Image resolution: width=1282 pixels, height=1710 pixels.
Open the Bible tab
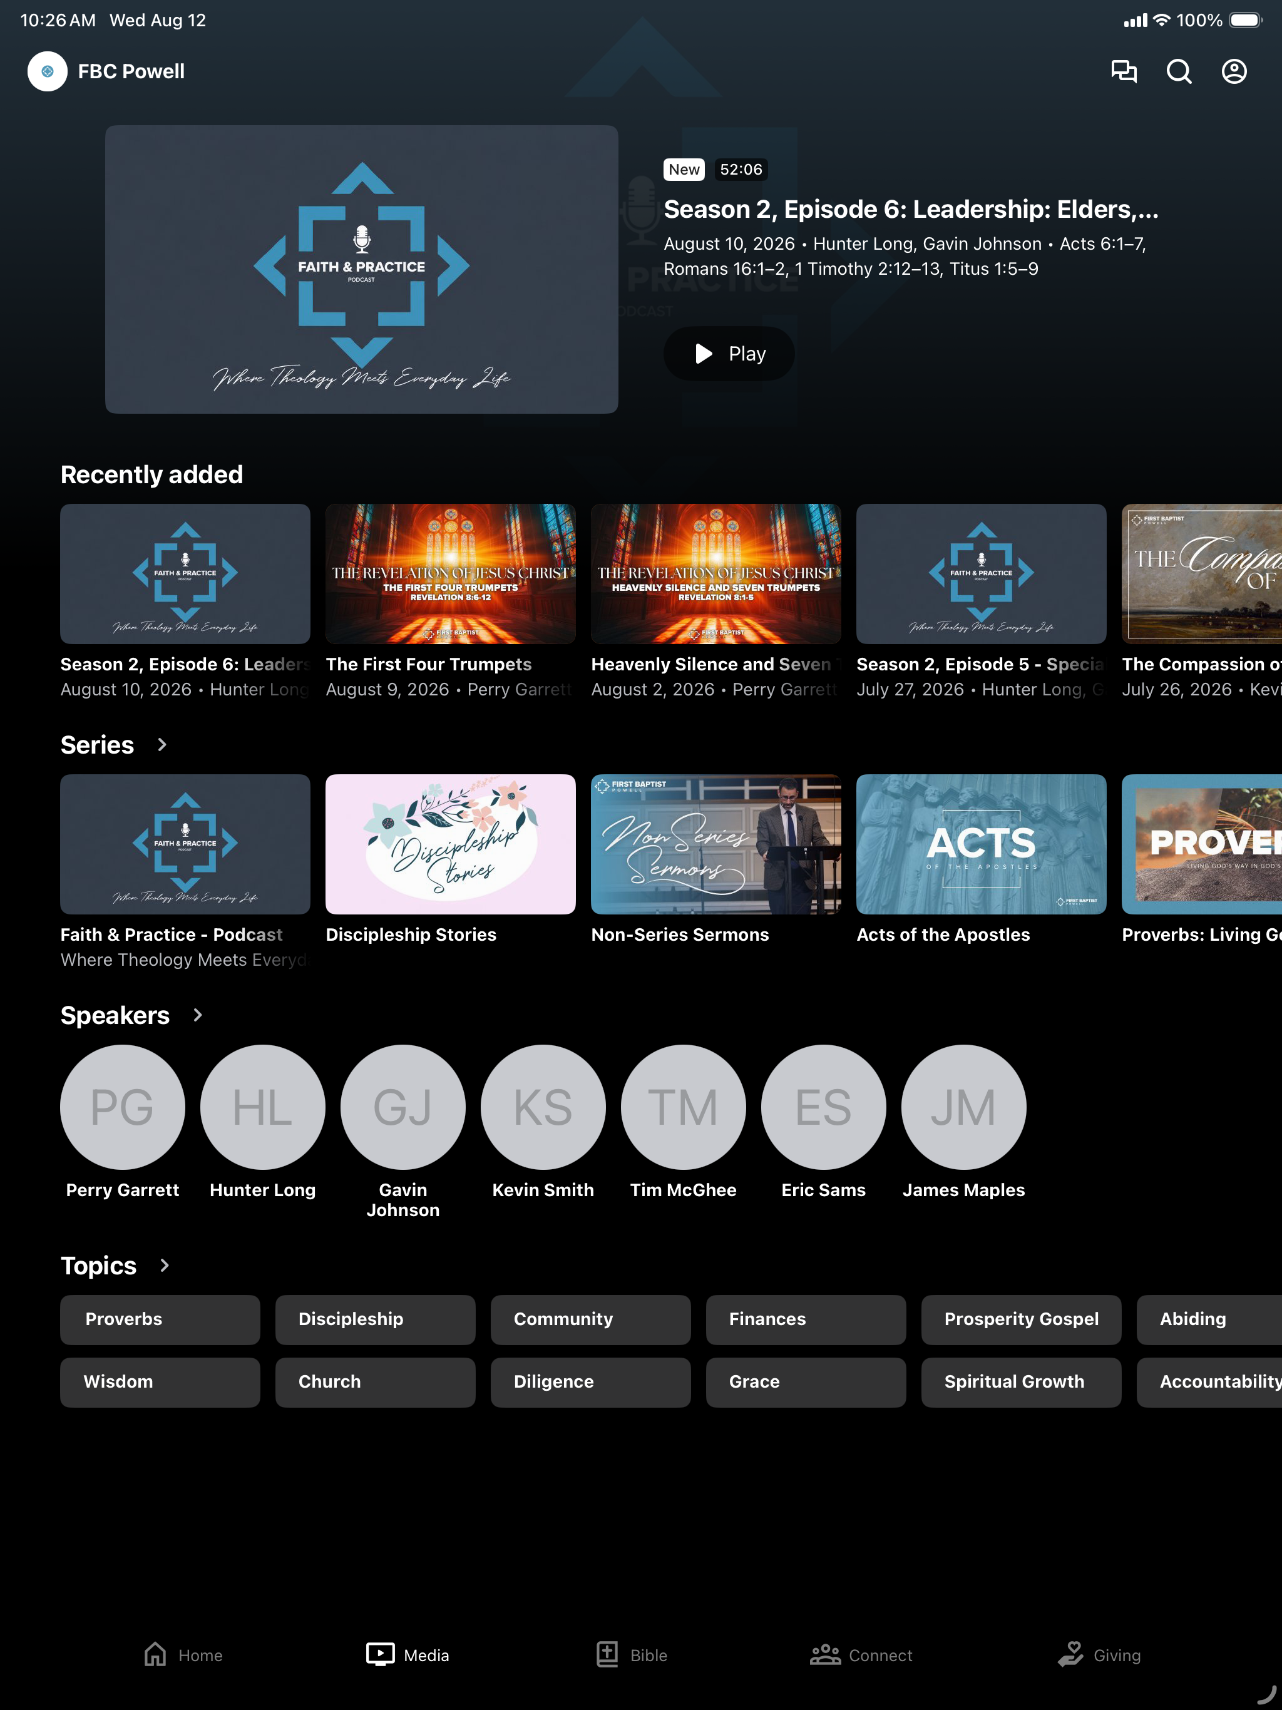631,1655
